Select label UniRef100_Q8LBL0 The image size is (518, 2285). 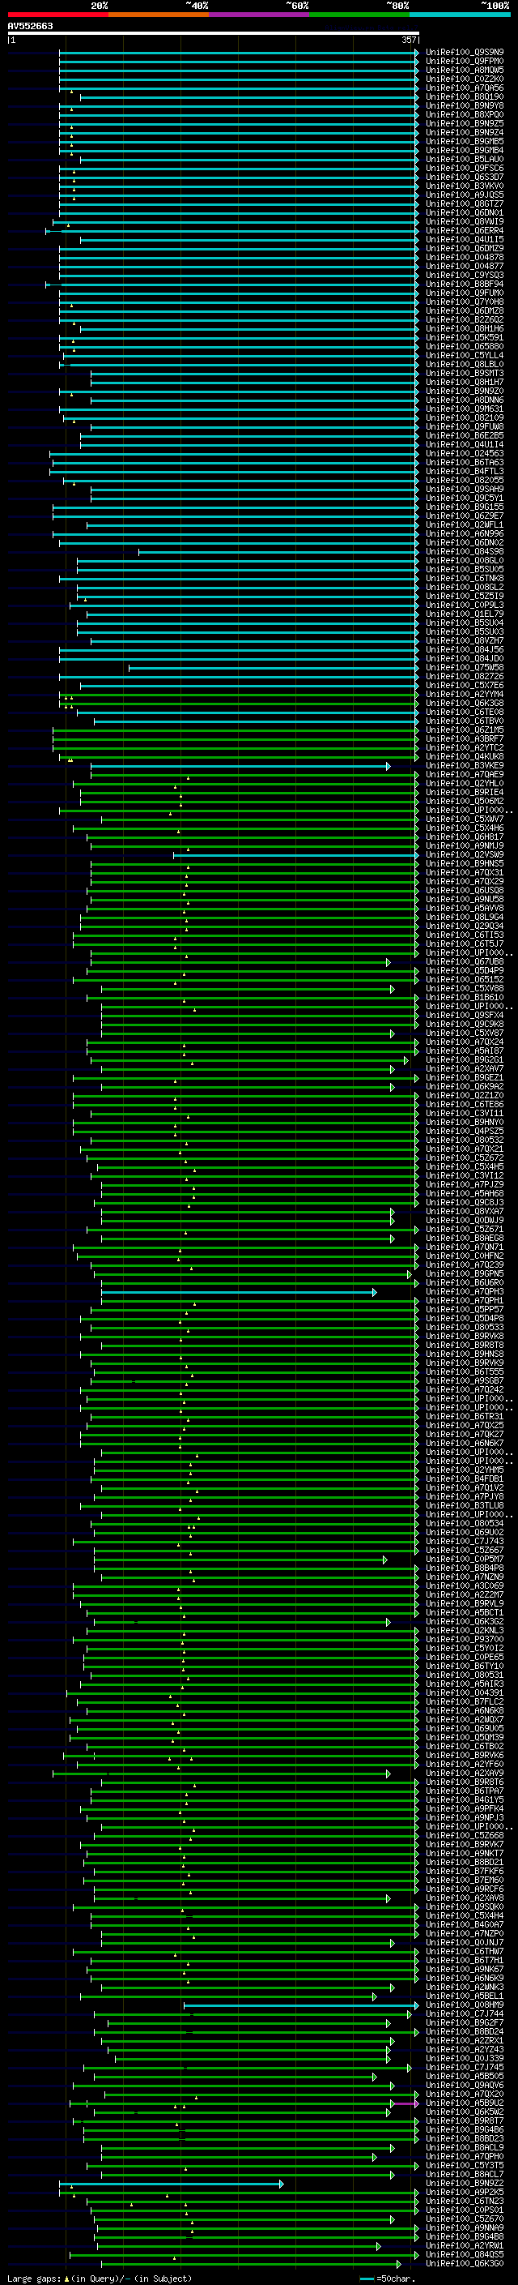coord(465,365)
